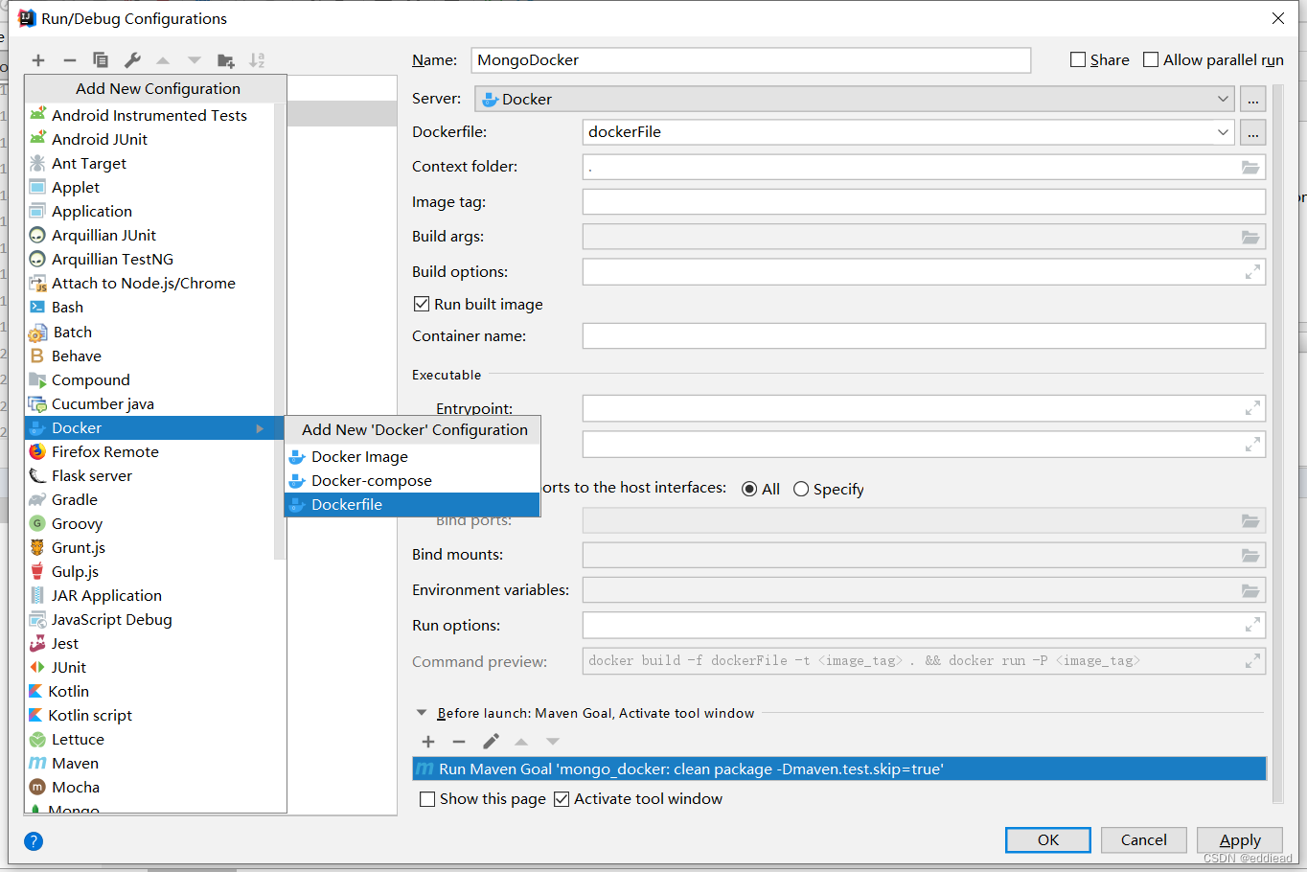Expand Entrypoint field icon

[x=1252, y=409]
